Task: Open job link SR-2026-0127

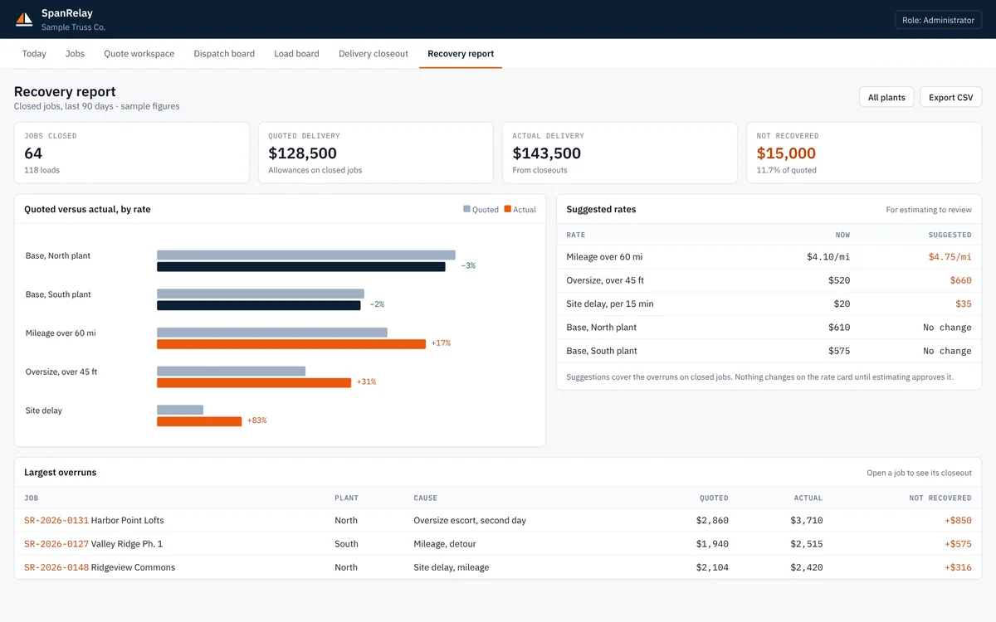Action: (56, 544)
